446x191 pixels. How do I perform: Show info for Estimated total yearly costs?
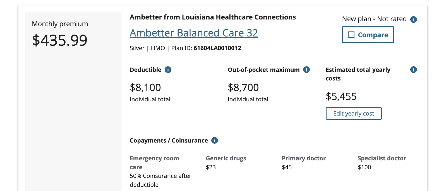click(414, 70)
